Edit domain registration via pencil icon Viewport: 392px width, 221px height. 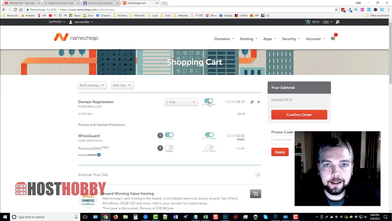click(x=252, y=102)
